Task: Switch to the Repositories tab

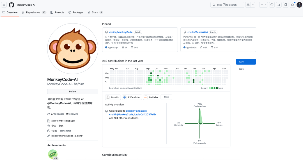Action: pos(34,12)
